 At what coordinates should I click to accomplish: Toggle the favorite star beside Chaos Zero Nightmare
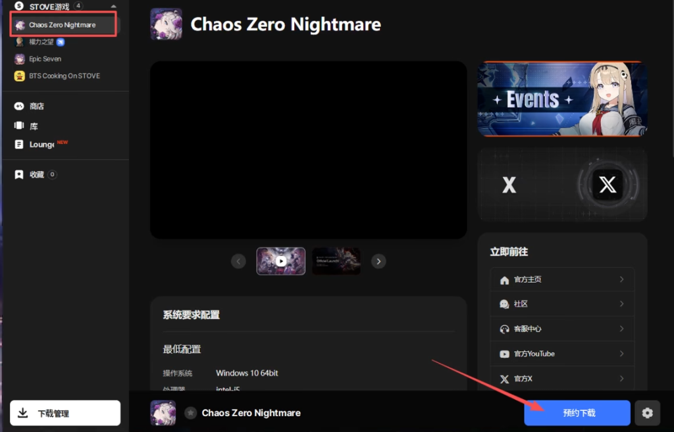(190, 413)
